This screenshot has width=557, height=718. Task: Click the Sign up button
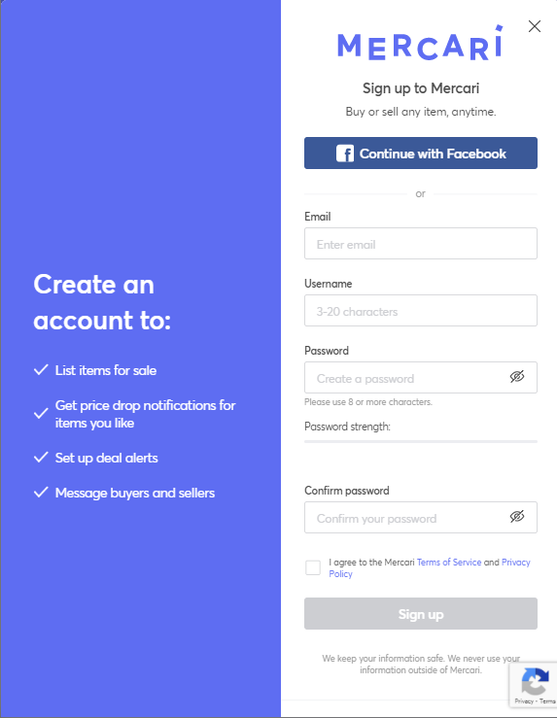tap(421, 614)
